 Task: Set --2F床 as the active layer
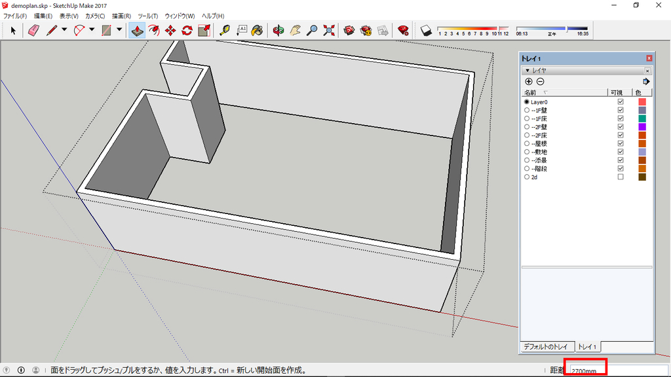527,135
